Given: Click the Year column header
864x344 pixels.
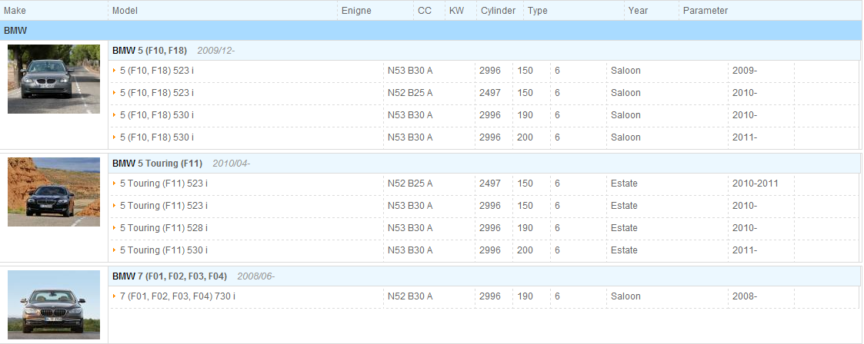Looking at the screenshot, I should click(x=638, y=11).
